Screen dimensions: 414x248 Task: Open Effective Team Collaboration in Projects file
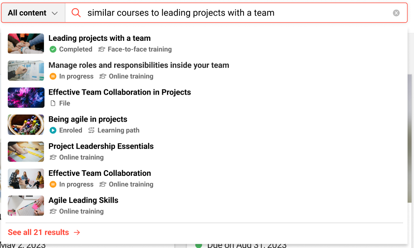pyautogui.click(x=119, y=93)
